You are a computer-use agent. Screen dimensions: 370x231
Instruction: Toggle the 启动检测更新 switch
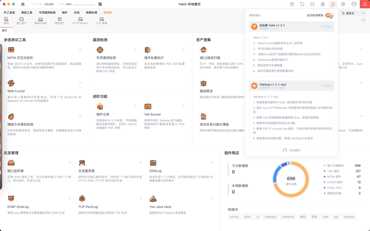point(329,15)
